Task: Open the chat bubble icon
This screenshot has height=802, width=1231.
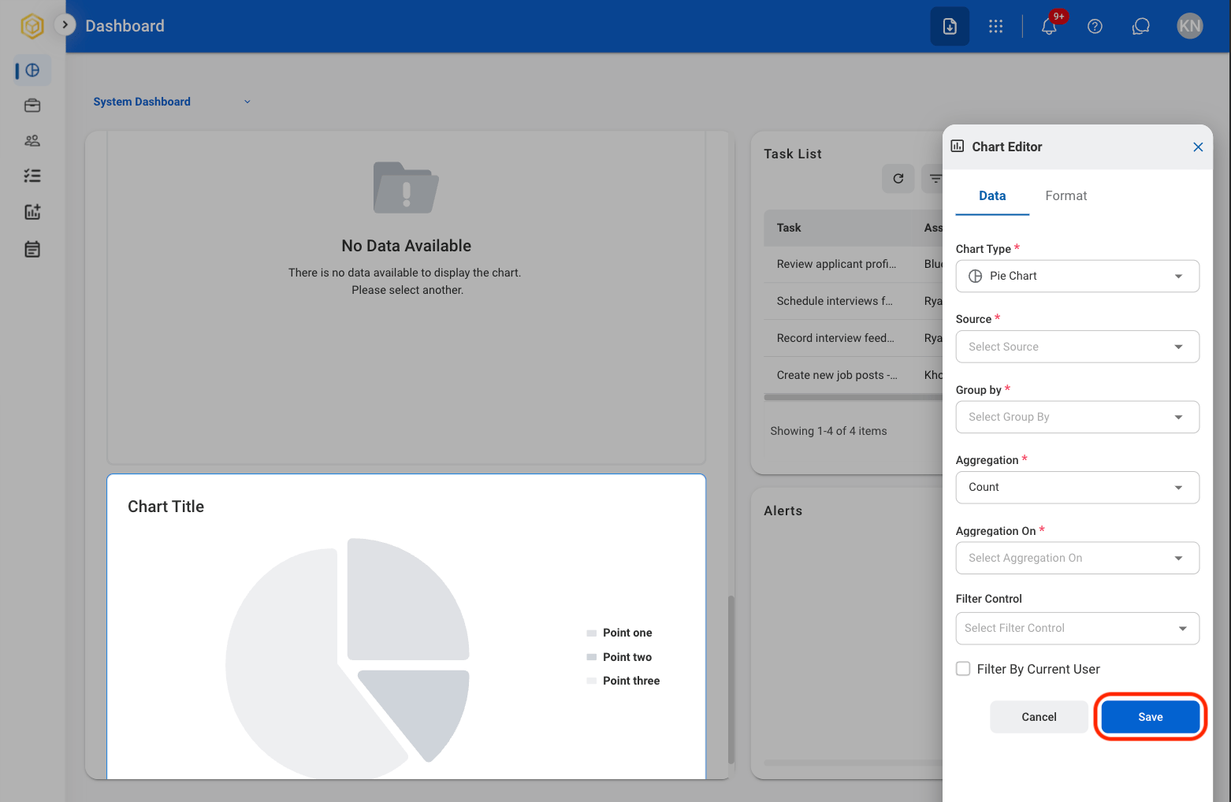Action: click(x=1141, y=27)
